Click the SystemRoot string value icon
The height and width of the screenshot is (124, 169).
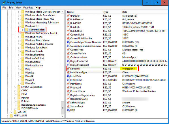(x=68, y=107)
